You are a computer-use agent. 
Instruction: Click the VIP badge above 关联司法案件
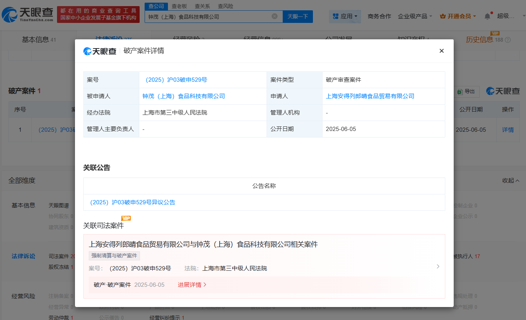[126, 218]
